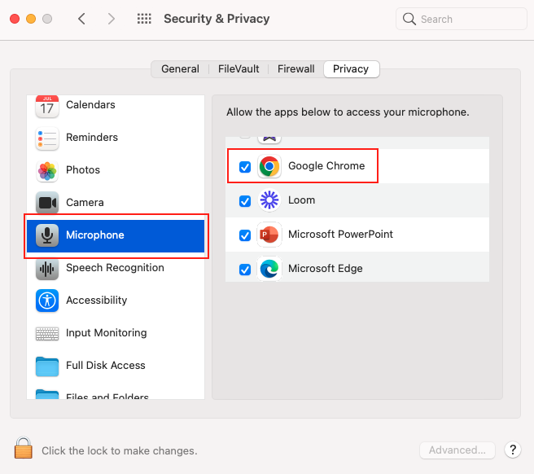This screenshot has height=474, width=534.
Task: Uncheck Google Chrome microphone access
Action: click(x=245, y=167)
